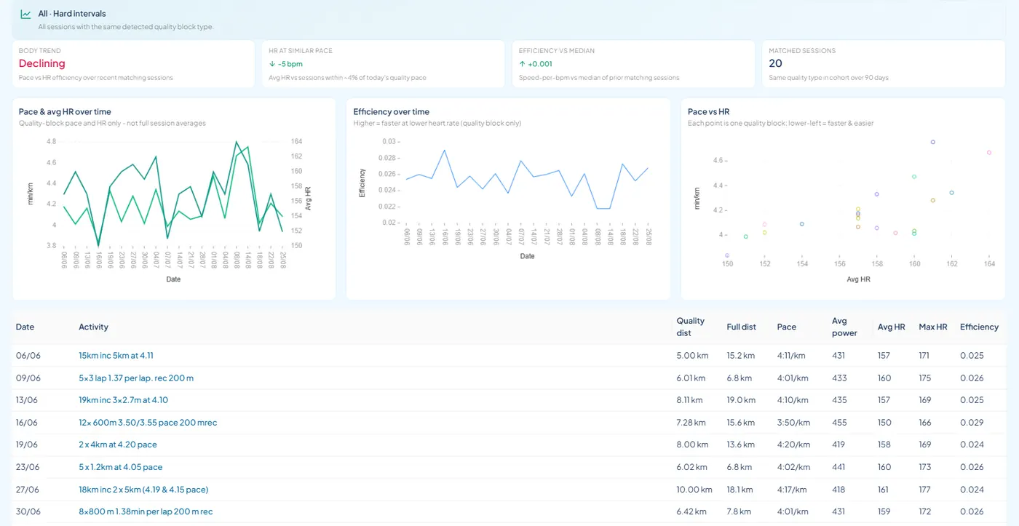Click the scatter point at avg HR 162
This screenshot has width=1019, height=526.
click(952, 193)
